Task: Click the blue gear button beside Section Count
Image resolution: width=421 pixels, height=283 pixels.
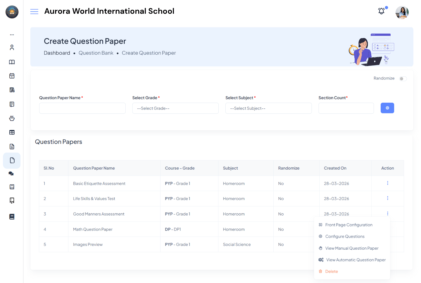Action: point(387,108)
